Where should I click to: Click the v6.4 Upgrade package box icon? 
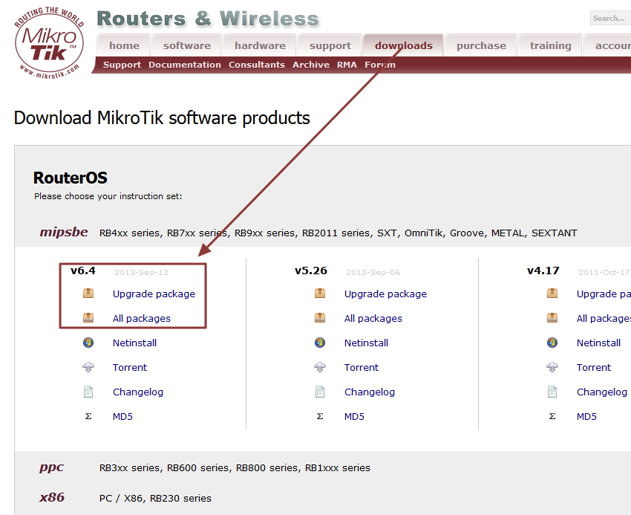click(88, 294)
